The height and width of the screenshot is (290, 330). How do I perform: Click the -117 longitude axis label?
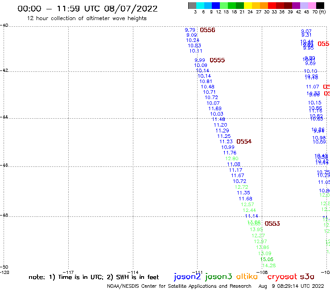click(x=68, y=272)
